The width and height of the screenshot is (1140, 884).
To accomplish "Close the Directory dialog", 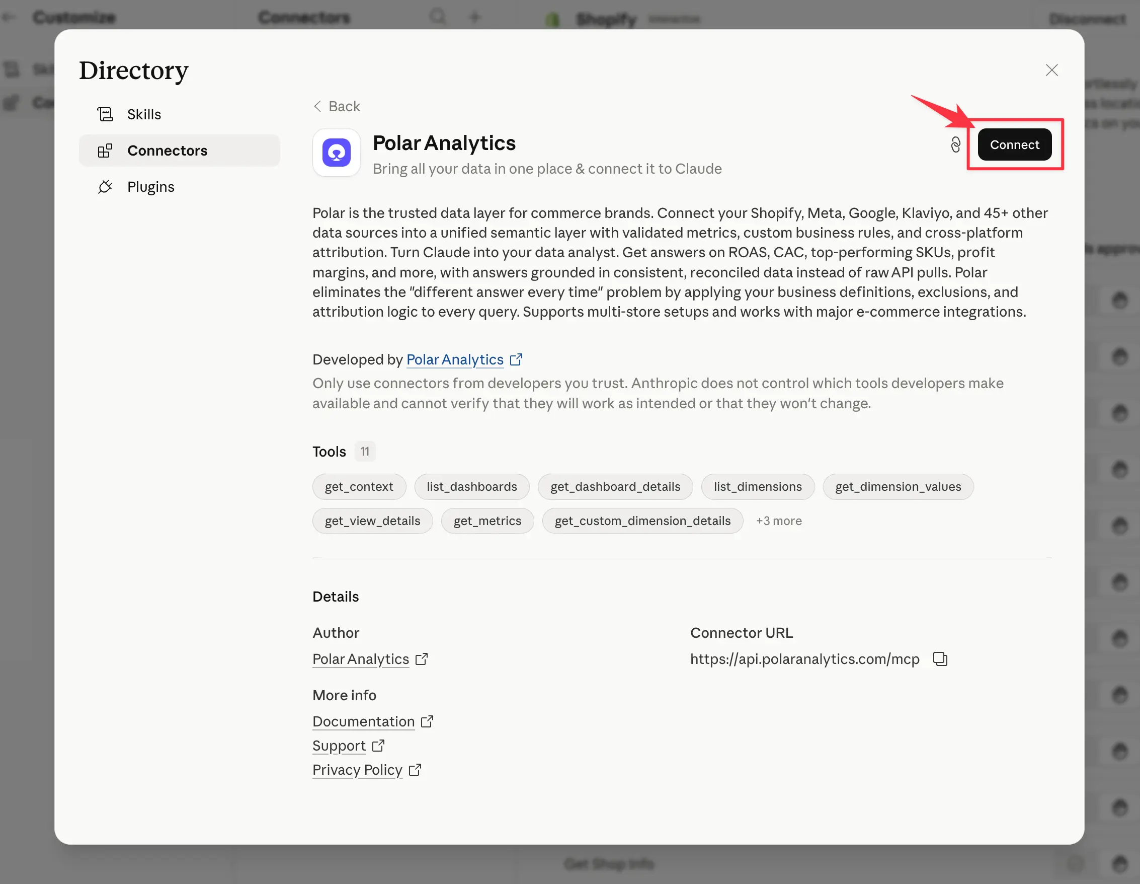I will tap(1051, 70).
